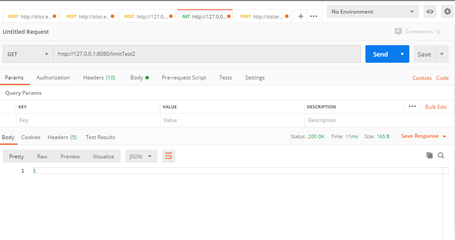Screen dimensions: 455x240
Task: Open response Cookies tab
Action: 31,137
